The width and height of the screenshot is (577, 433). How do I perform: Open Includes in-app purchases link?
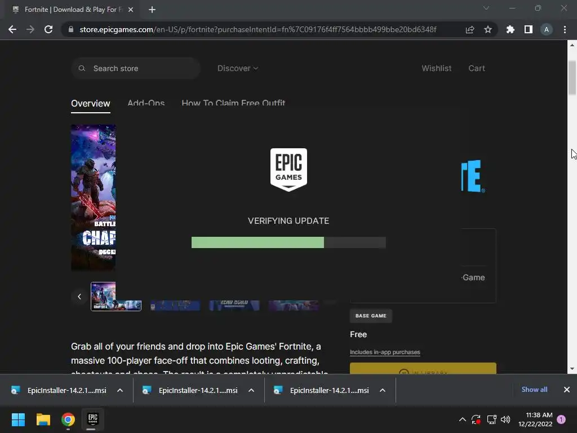[385, 352]
